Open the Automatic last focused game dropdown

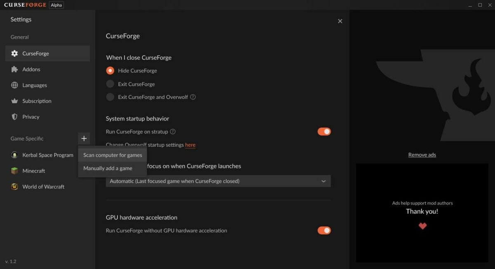click(x=218, y=181)
